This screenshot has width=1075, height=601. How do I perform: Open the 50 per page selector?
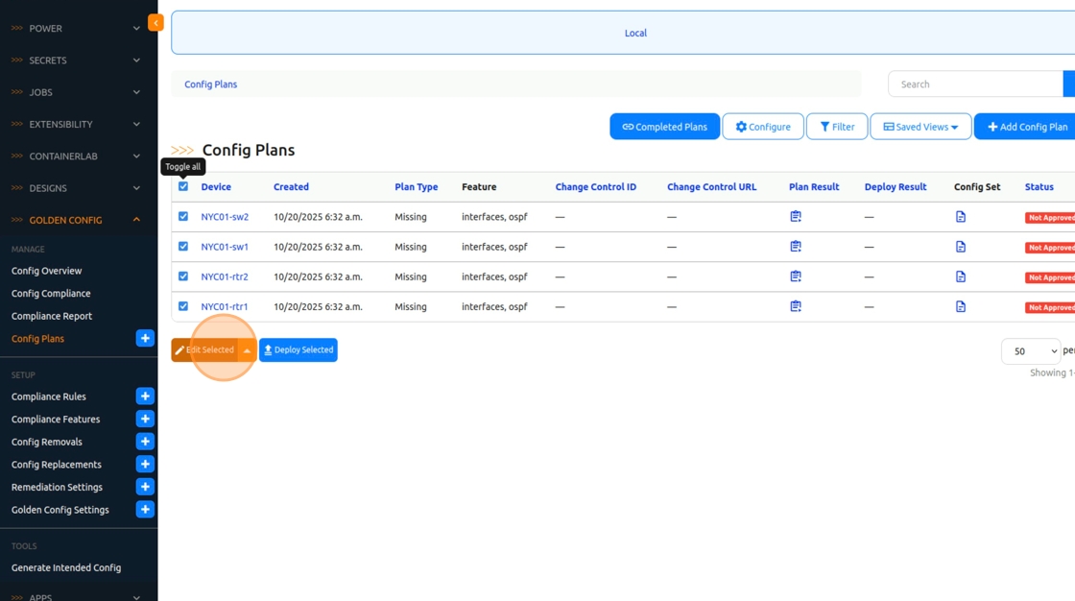(1030, 351)
